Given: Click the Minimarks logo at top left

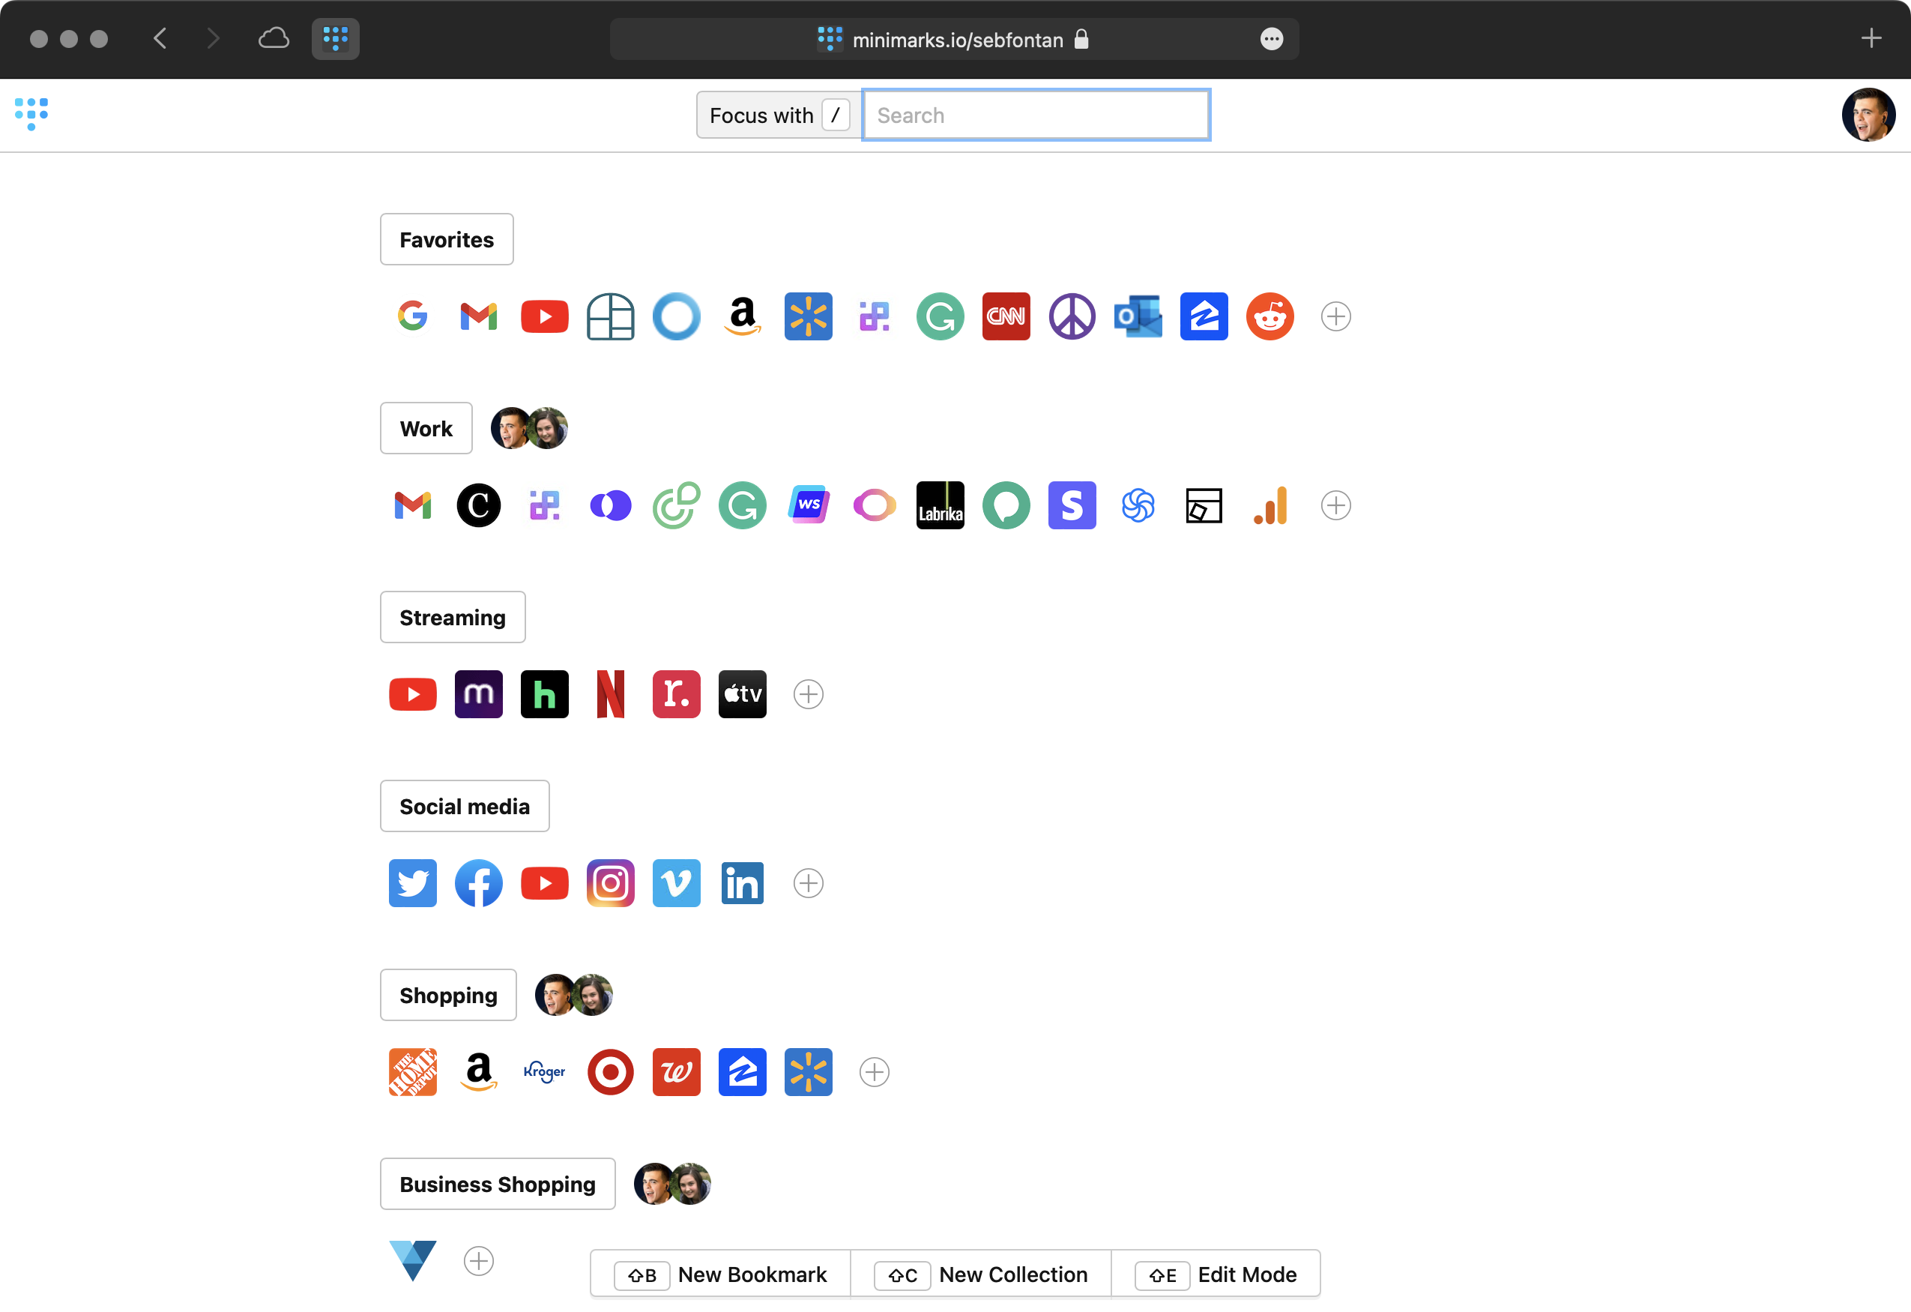Looking at the screenshot, I should [x=31, y=115].
